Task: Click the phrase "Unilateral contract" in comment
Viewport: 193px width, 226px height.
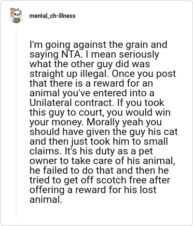Action: click(x=71, y=103)
